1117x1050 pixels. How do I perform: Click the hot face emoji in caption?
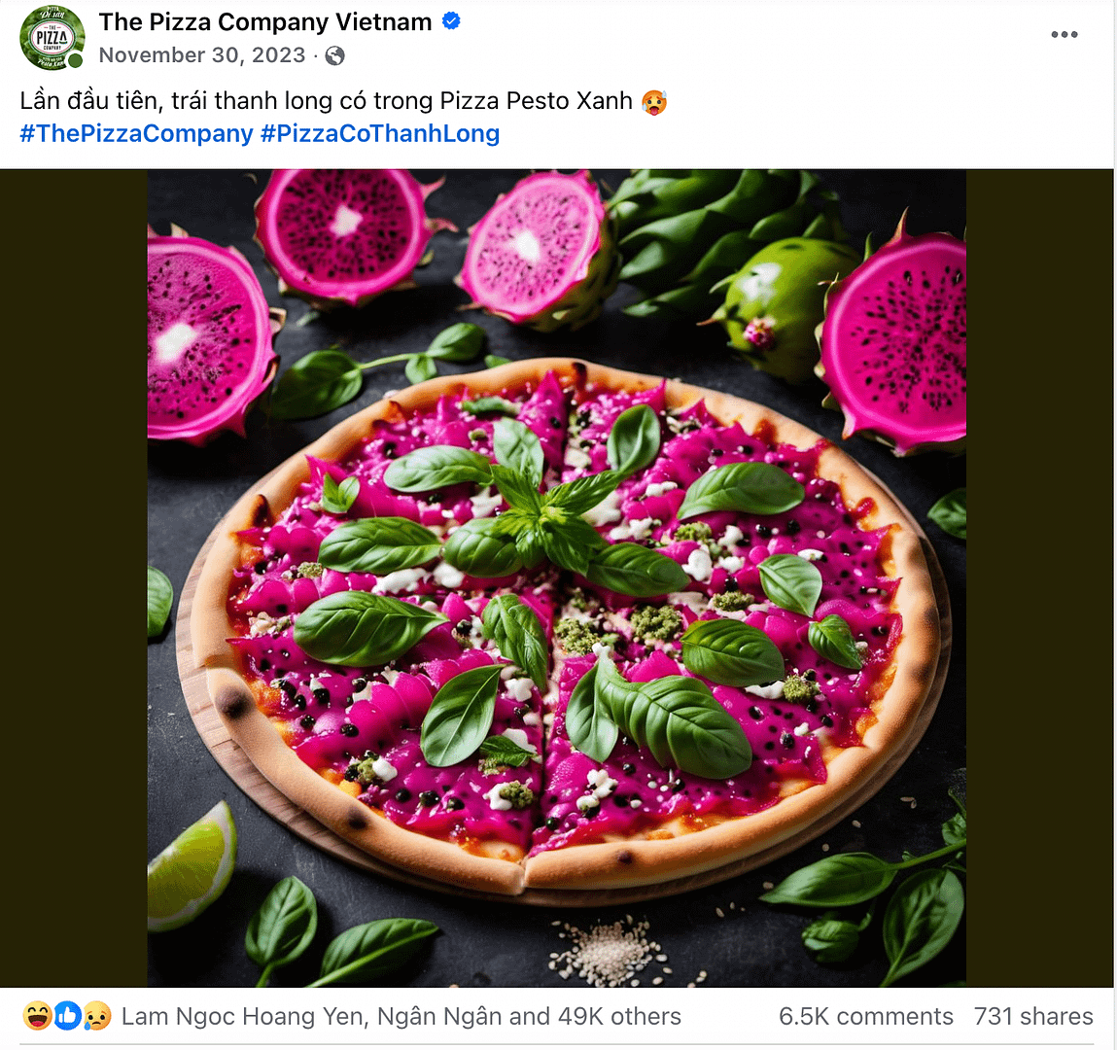(x=654, y=101)
